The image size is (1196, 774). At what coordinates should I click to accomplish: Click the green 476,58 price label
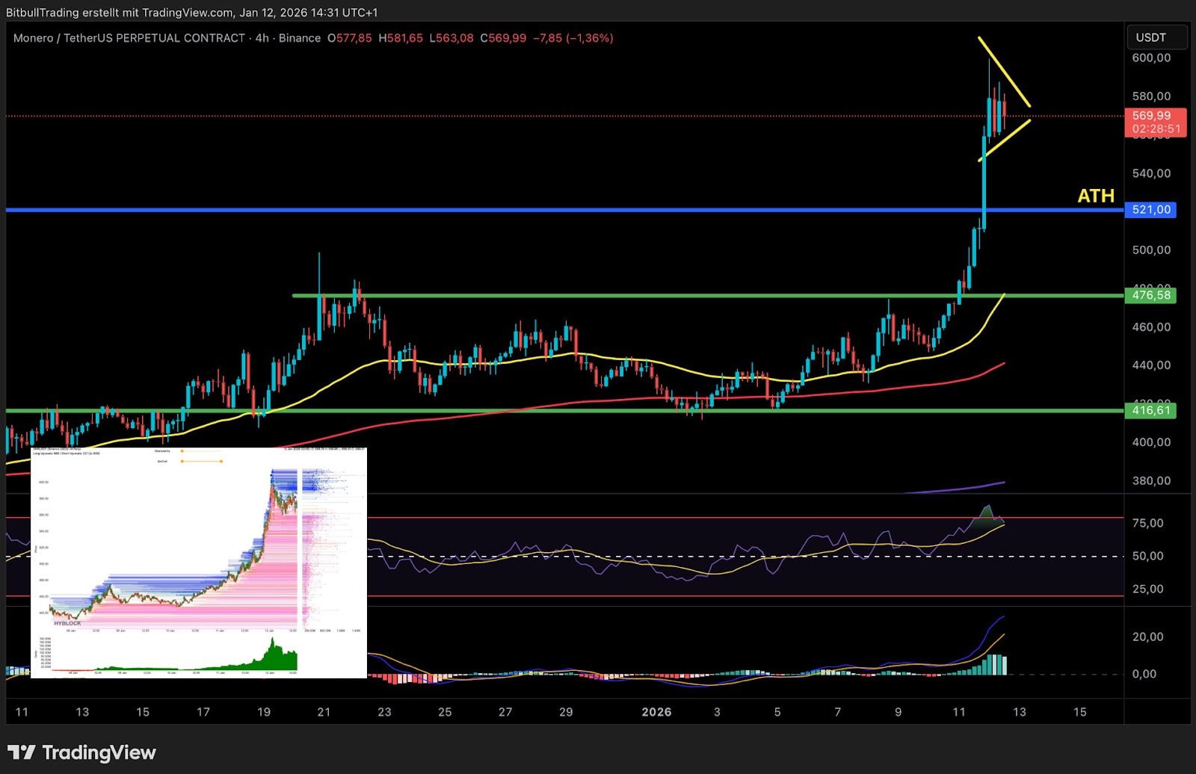pos(1150,295)
